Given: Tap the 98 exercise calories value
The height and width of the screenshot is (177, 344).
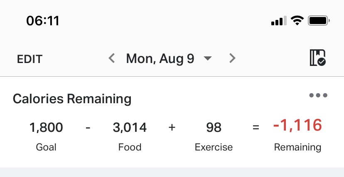Looking at the screenshot, I should coord(214,127).
